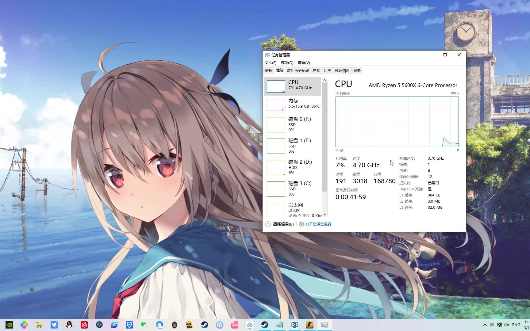This screenshot has width=530, height=331.
Task: Open NetEase Cloud Music from the taskbar
Action: coord(83,325)
